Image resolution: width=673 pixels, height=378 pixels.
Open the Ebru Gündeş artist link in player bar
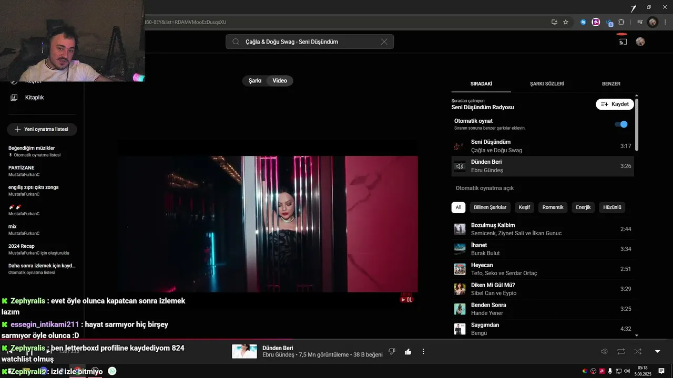point(278,355)
